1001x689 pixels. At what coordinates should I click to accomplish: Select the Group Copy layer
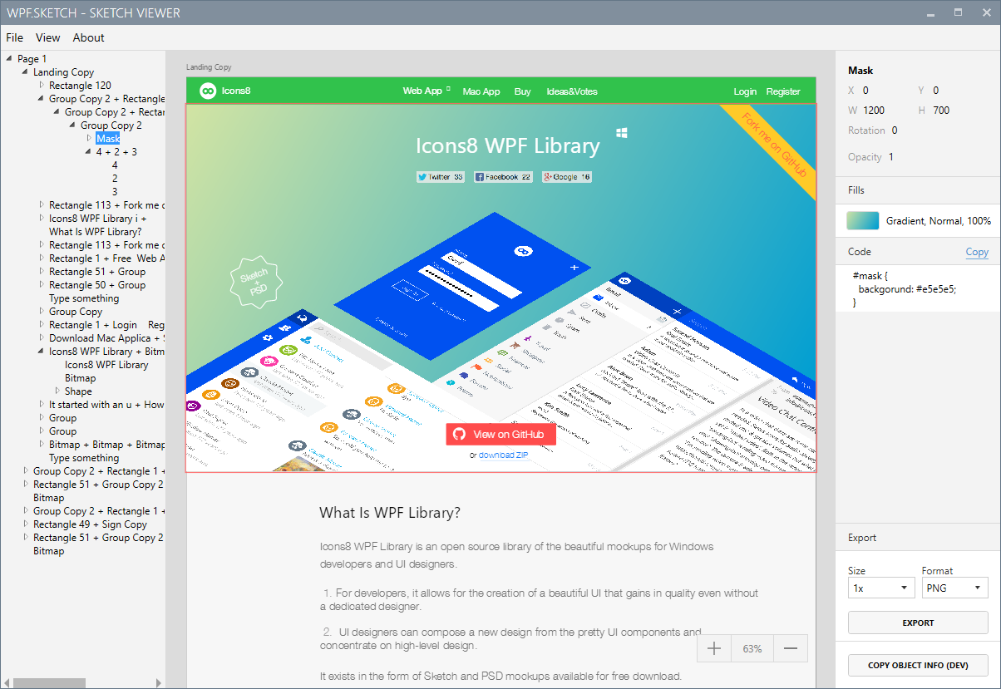pyautogui.click(x=76, y=311)
